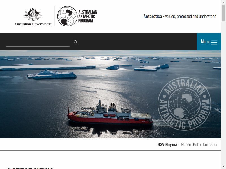The width and height of the screenshot is (226, 169).
Task: Click the large flat iceberg in hero image
Action: coord(48,67)
